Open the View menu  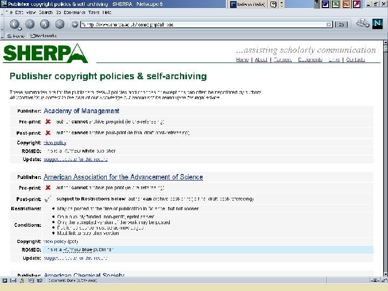(31, 12)
